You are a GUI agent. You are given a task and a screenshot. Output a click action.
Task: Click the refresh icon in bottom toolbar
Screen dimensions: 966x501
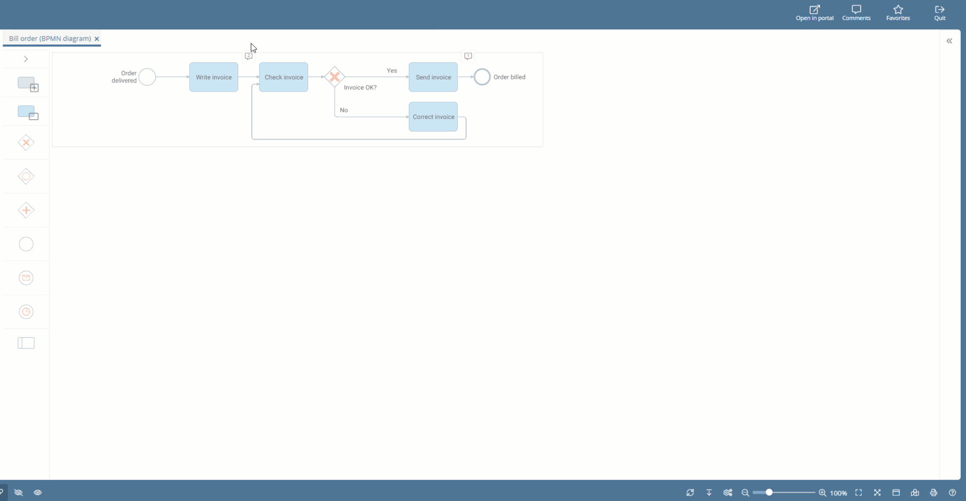coord(690,493)
